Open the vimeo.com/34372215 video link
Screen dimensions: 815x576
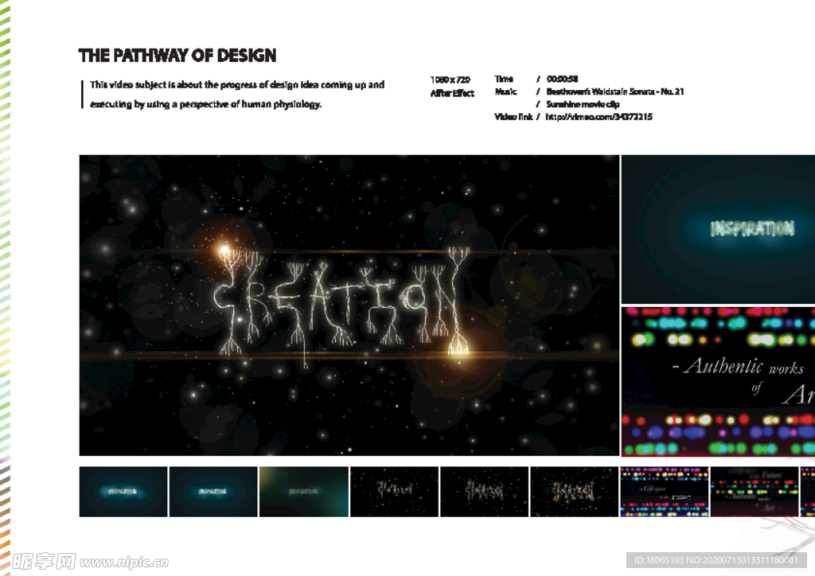click(599, 117)
